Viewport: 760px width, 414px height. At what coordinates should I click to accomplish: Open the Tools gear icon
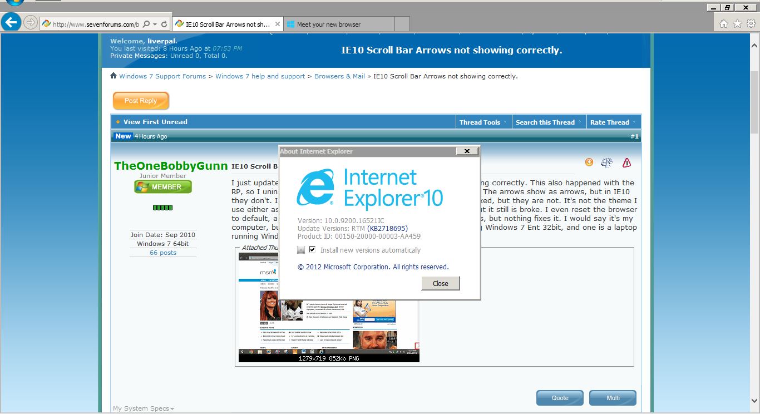[751, 24]
